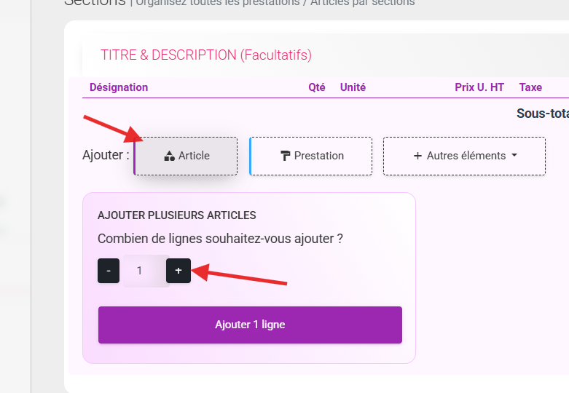Screen dimensions: 569x393
Task: Select the Unité column header
Action: point(353,87)
